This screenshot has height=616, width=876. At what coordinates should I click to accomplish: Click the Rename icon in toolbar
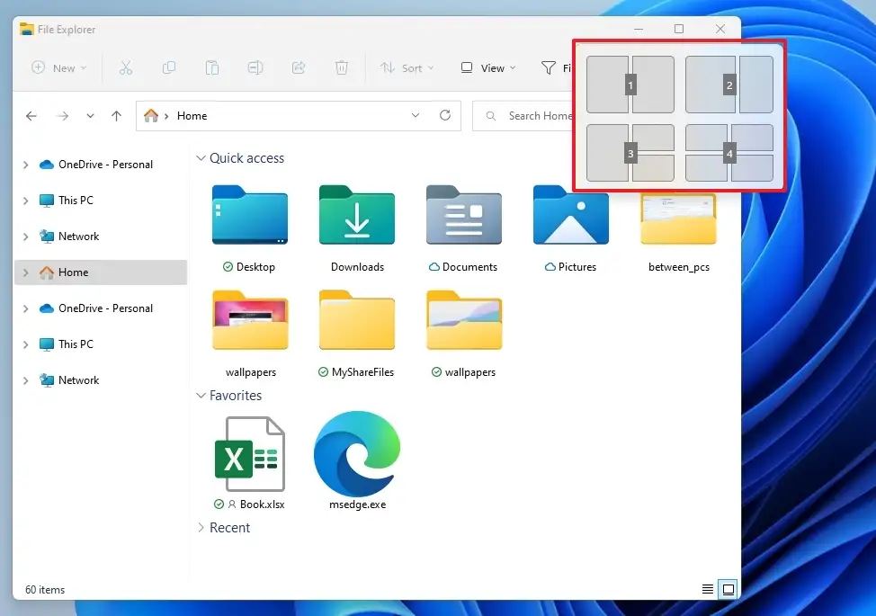tap(255, 67)
